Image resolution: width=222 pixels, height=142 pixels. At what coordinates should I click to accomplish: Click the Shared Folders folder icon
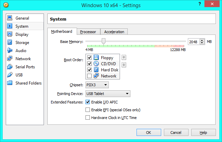[x=10, y=83]
